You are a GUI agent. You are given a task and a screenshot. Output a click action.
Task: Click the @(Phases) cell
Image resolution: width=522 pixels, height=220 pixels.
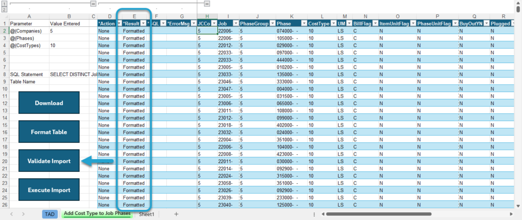click(29, 38)
